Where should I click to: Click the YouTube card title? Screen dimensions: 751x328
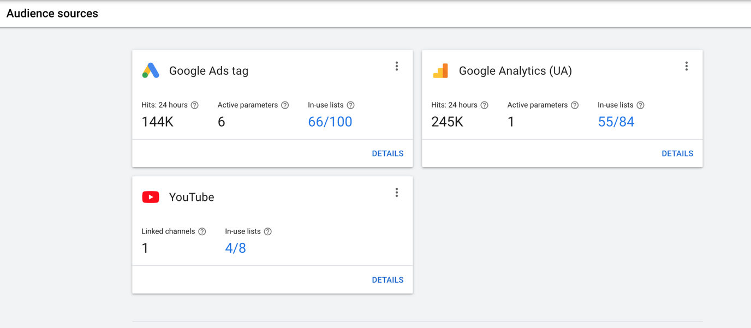(x=192, y=197)
